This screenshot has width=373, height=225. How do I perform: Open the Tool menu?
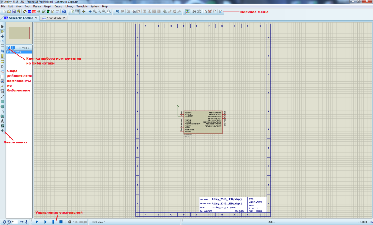point(27,7)
